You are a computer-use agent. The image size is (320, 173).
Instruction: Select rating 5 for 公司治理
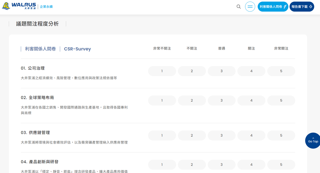(x=281, y=71)
